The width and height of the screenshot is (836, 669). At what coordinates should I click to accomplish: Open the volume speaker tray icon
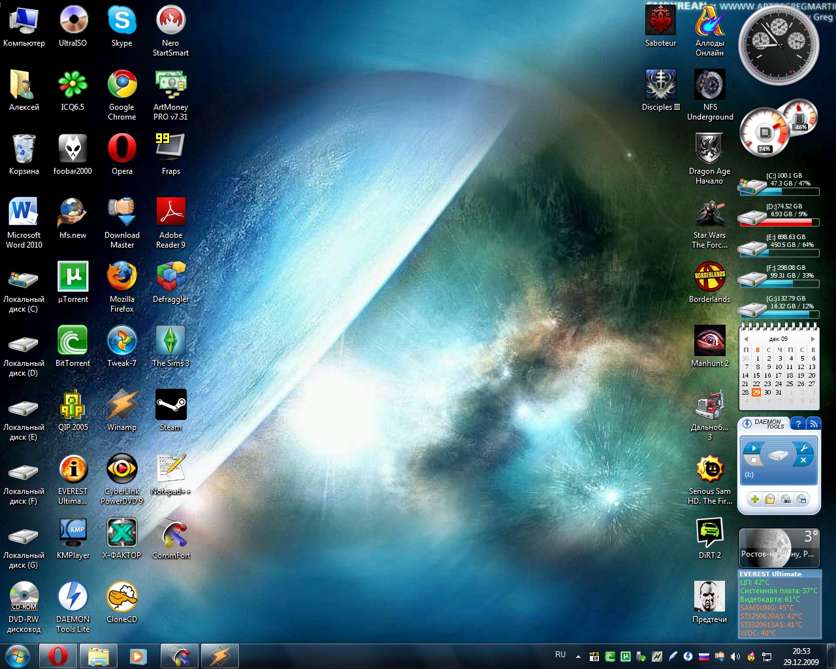[x=735, y=657]
